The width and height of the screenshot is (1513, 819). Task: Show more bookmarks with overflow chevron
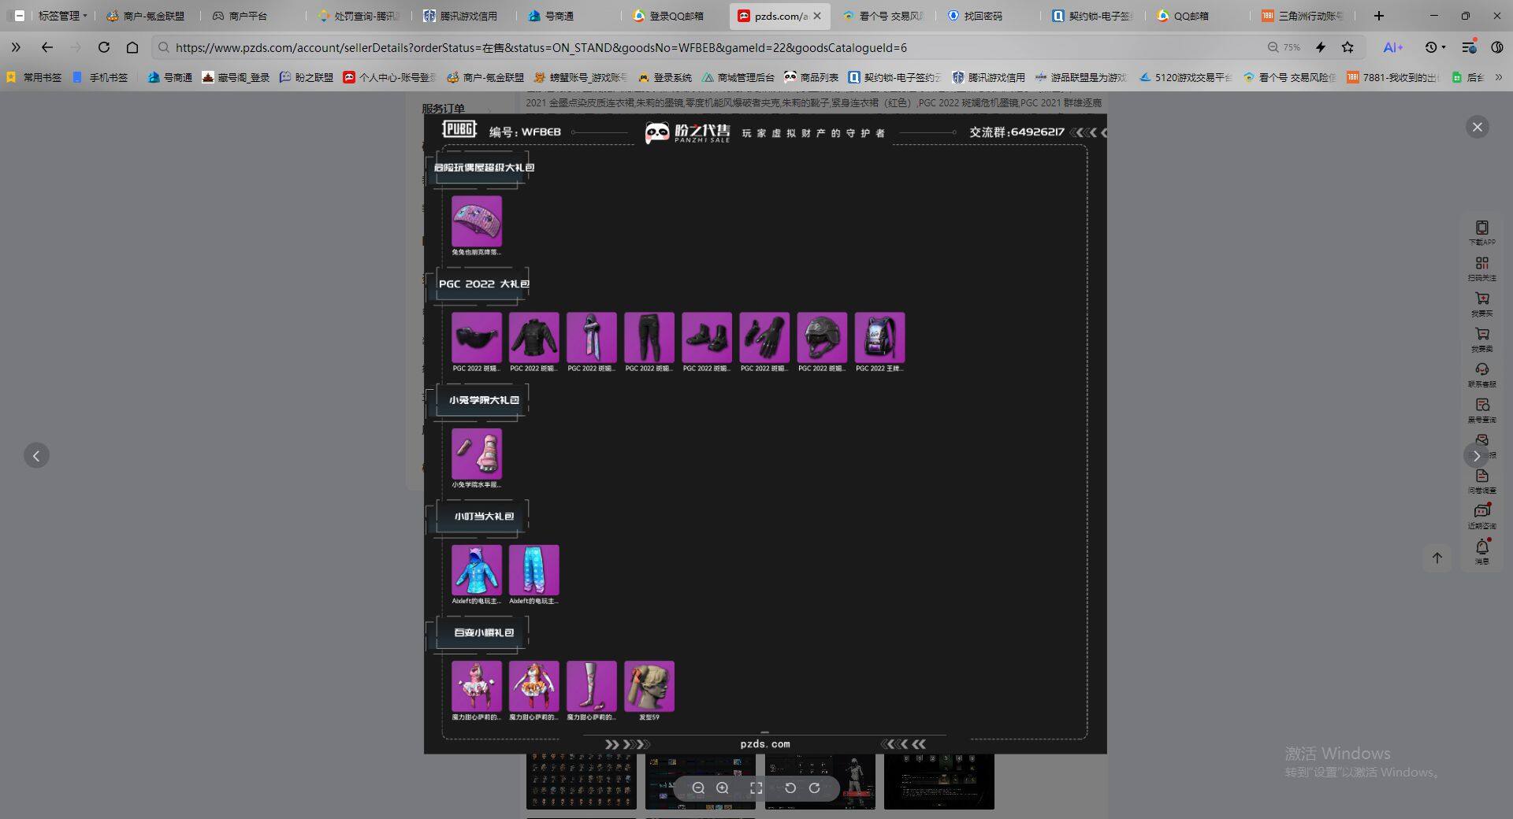coord(1498,77)
